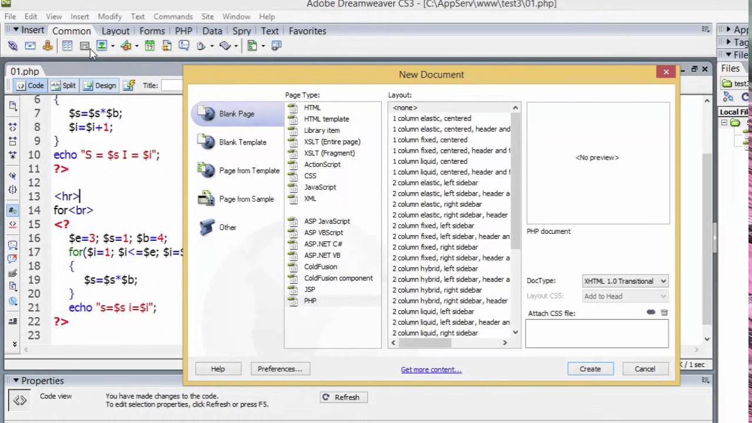Choose the CSS page type
Viewport: 752px width, 423px height.
pos(310,176)
